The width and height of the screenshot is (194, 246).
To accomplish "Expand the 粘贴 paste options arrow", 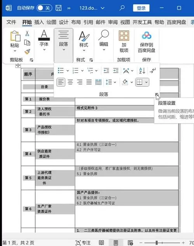I will coord(15,51).
